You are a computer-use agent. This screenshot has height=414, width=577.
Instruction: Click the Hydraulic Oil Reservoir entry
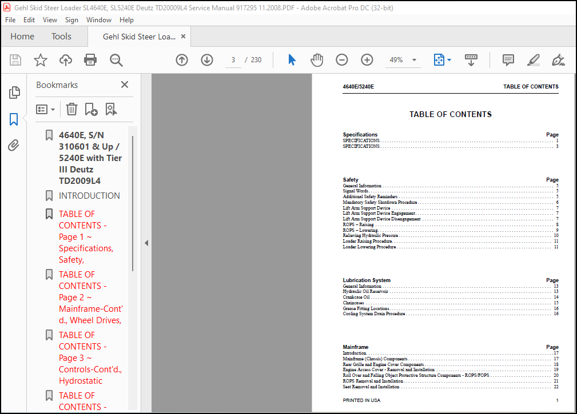point(365,291)
